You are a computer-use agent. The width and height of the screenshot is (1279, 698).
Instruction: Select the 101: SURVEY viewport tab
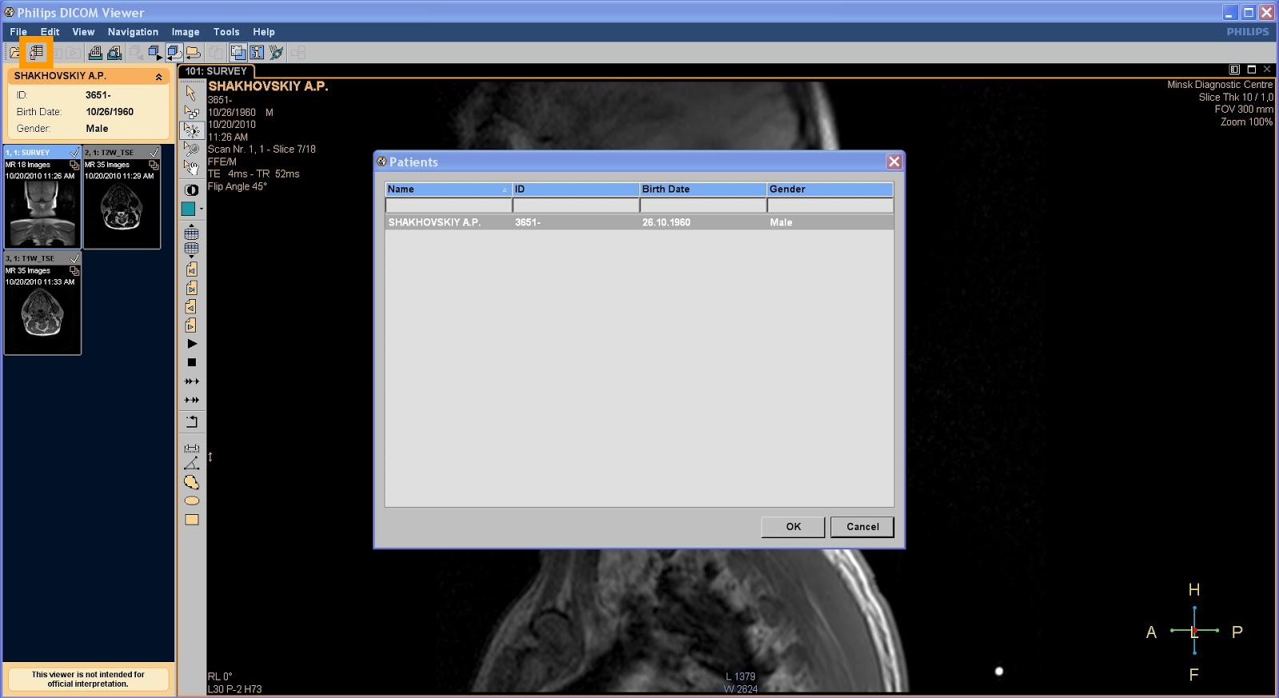tap(216, 71)
